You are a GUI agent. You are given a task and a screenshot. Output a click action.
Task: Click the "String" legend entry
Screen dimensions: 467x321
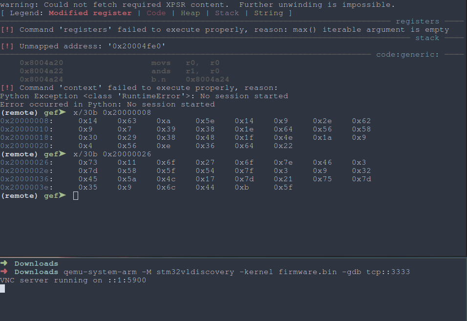(x=268, y=13)
